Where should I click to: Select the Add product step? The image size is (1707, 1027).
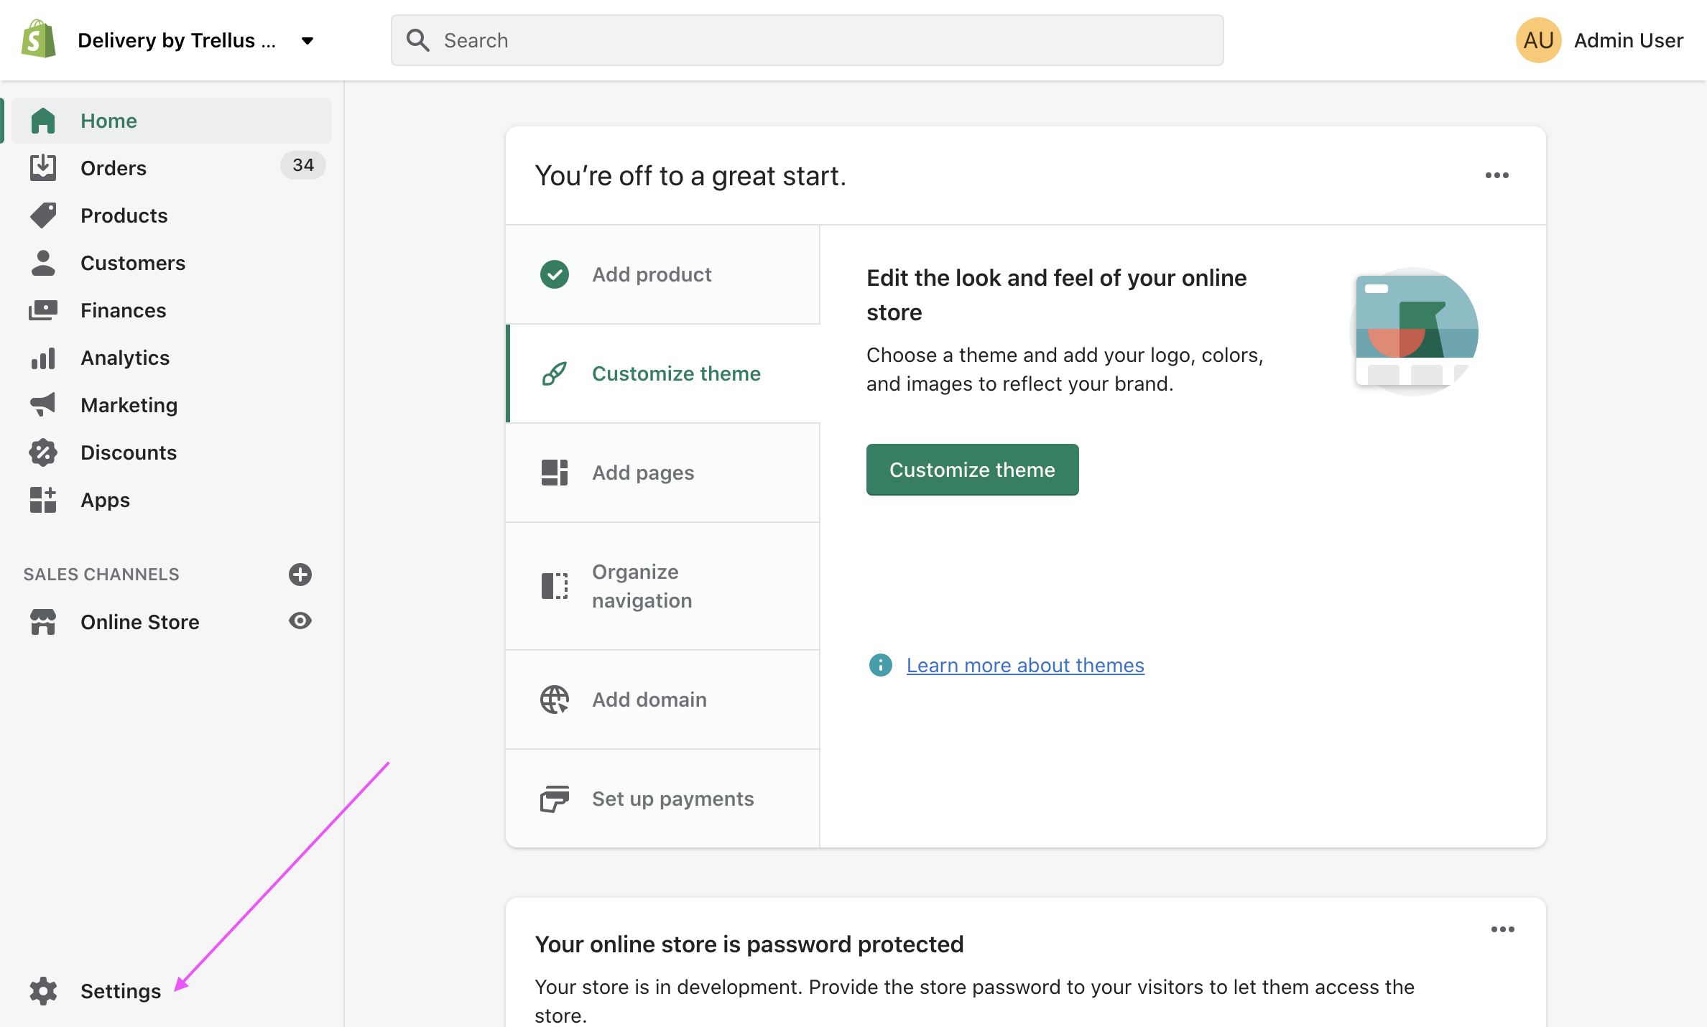click(663, 274)
